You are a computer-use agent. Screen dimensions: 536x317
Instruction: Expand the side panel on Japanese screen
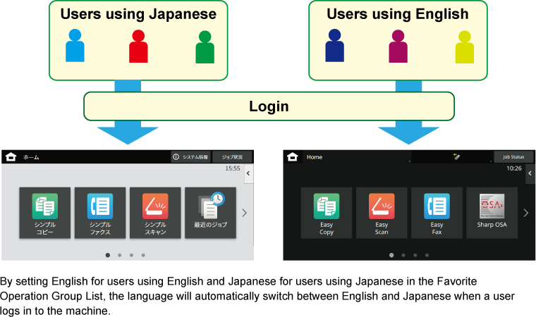pos(248,173)
